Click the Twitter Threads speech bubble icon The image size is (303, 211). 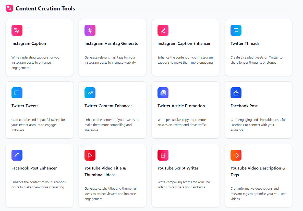pos(236,30)
